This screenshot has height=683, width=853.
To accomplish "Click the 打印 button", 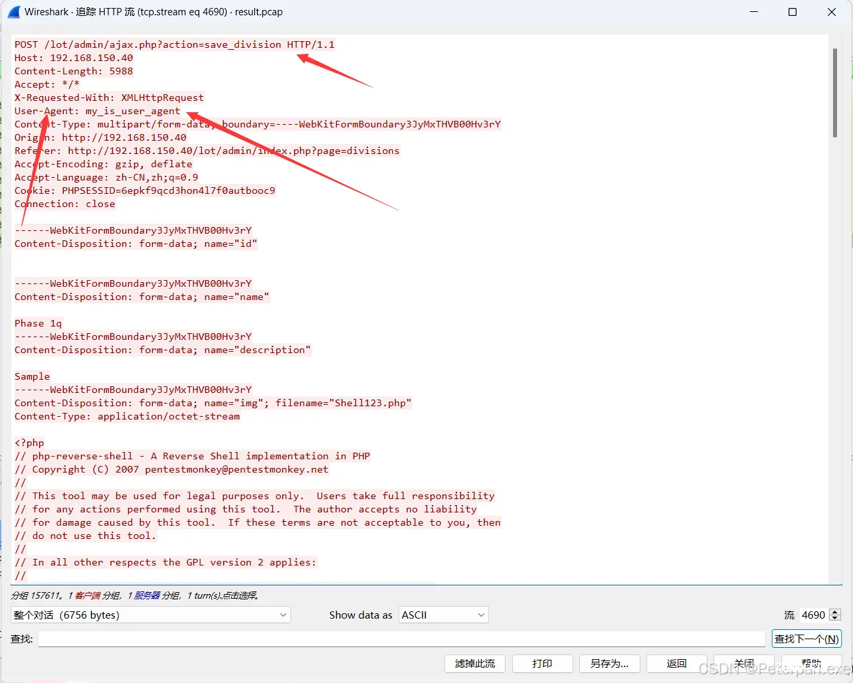I will pos(542,663).
